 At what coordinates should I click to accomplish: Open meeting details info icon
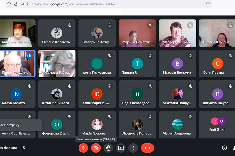point(224,148)
